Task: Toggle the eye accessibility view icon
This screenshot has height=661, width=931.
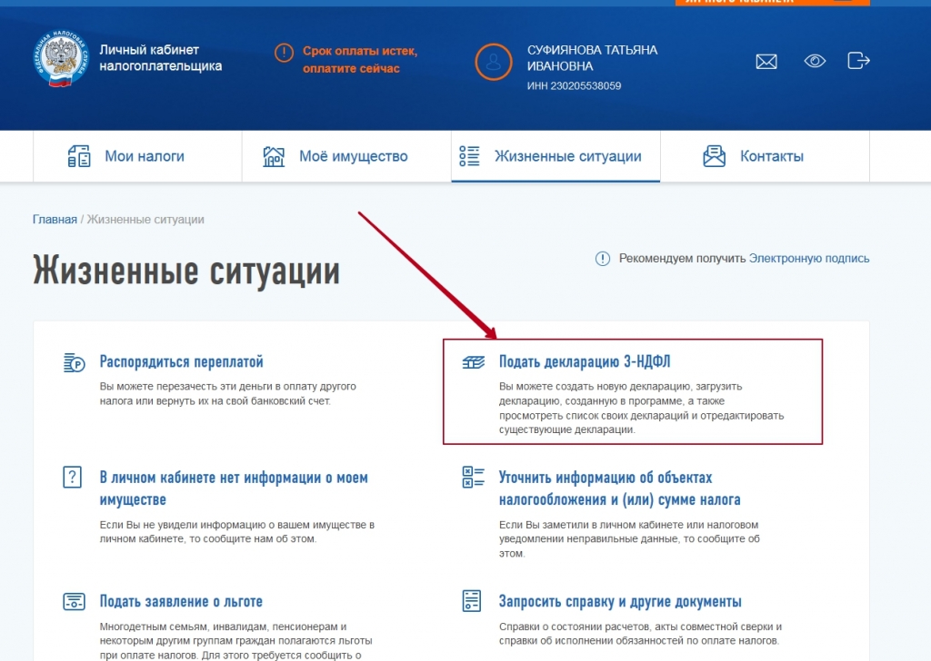Action: pyautogui.click(x=815, y=61)
